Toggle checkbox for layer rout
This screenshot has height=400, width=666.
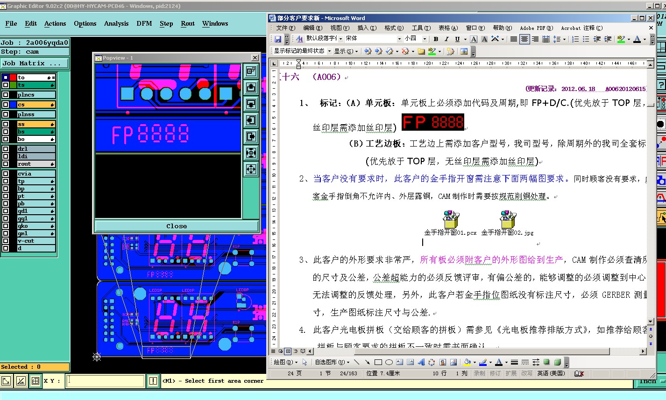coord(6,164)
